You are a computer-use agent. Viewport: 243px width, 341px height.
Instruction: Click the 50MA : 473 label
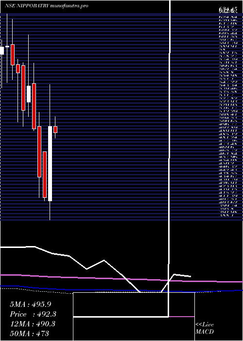[x=29, y=333]
